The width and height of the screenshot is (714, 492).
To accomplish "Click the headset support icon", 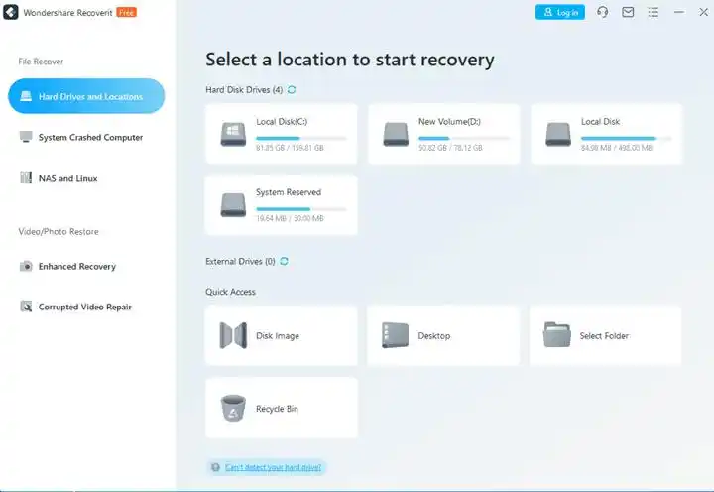I will pyautogui.click(x=603, y=12).
